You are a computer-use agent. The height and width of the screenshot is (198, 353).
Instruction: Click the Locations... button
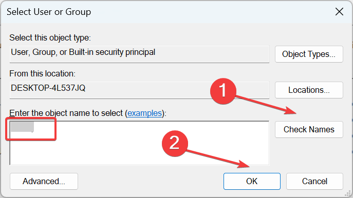tap(309, 90)
